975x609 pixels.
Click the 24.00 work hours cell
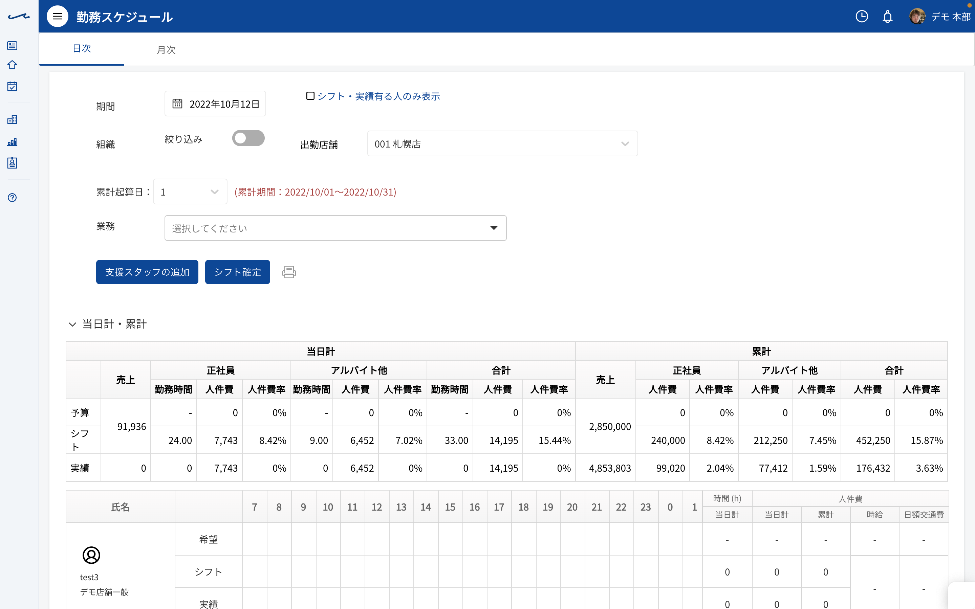pyautogui.click(x=174, y=440)
